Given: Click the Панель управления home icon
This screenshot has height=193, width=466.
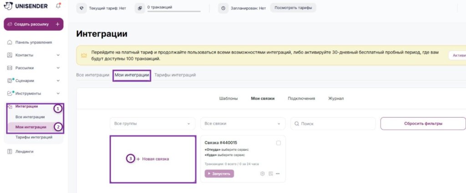Looking at the screenshot, I should click(10, 42).
